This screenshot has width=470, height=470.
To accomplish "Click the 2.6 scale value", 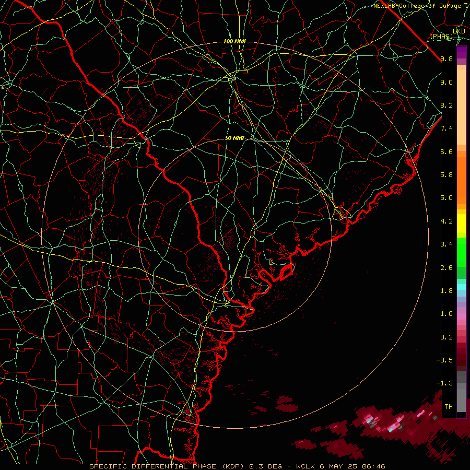I will (x=446, y=268).
